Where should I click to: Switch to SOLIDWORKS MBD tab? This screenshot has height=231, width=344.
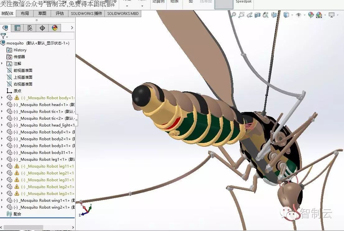(123, 13)
